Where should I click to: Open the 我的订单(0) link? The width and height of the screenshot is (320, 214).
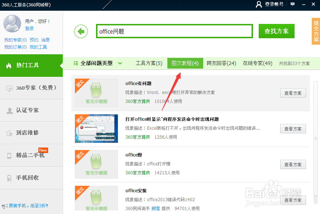pyautogui.click(x=15, y=47)
